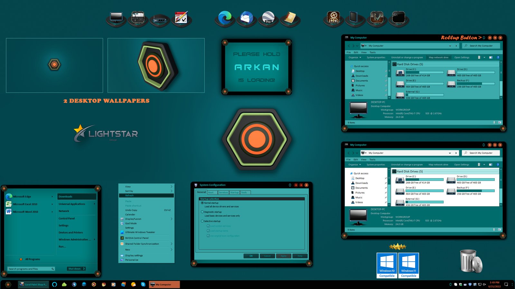Click OK in System Configuration
The height and width of the screenshot is (289, 515).
251,256
